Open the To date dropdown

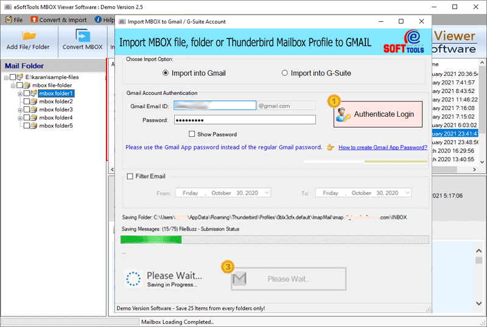click(x=407, y=193)
